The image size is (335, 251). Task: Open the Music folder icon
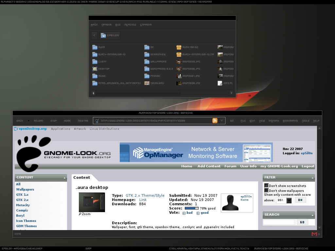[x=95, y=76]
